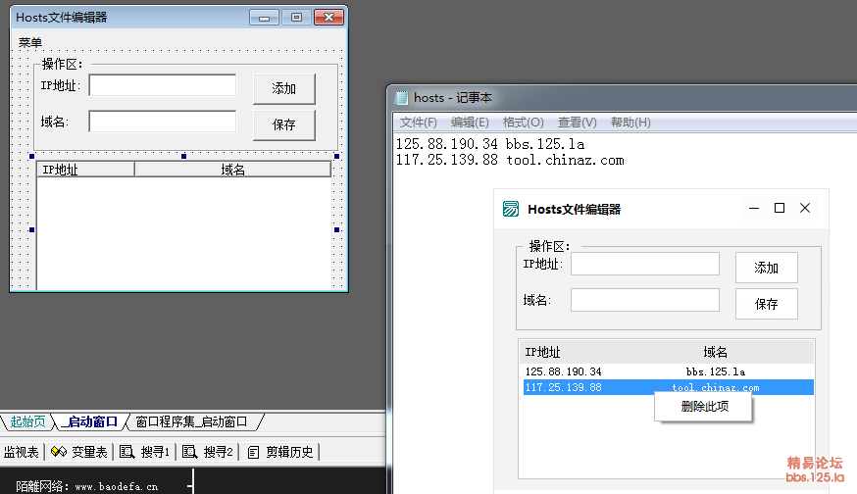857x494 pixels.
Task: Open the 搜寻2 search results panel
Action: 208,452
